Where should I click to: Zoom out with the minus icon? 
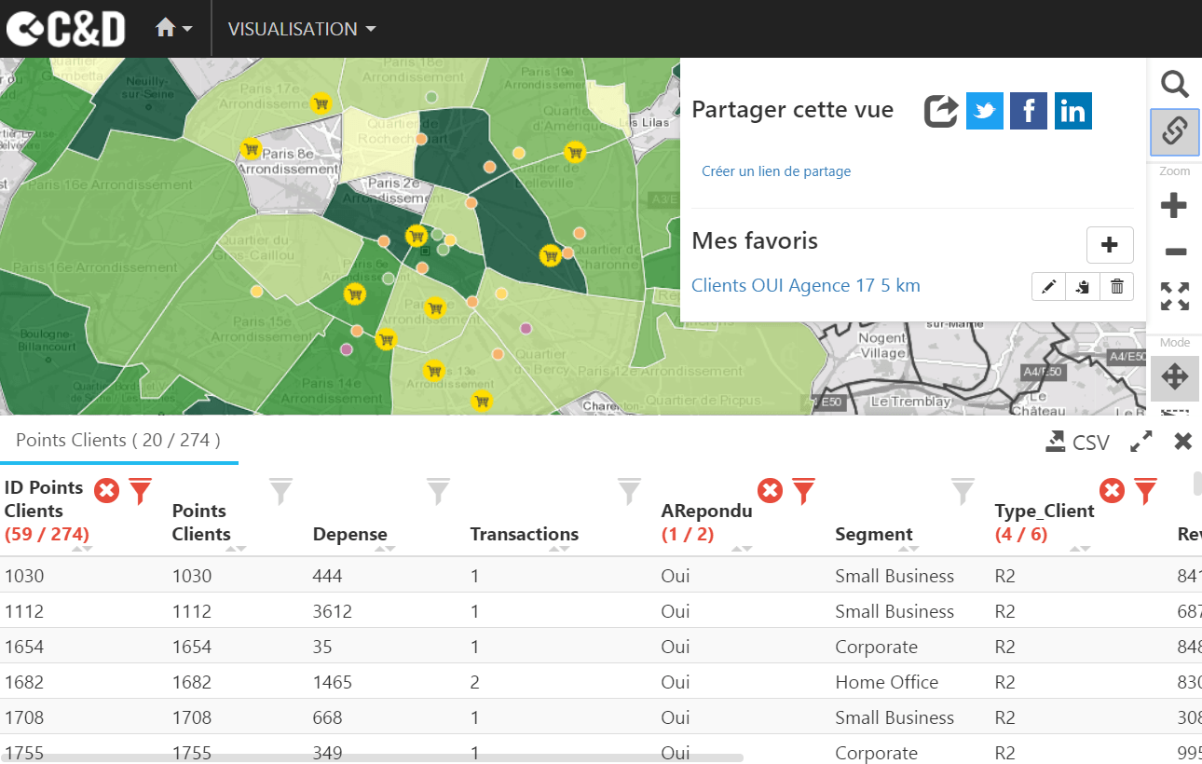[1175, 252]
